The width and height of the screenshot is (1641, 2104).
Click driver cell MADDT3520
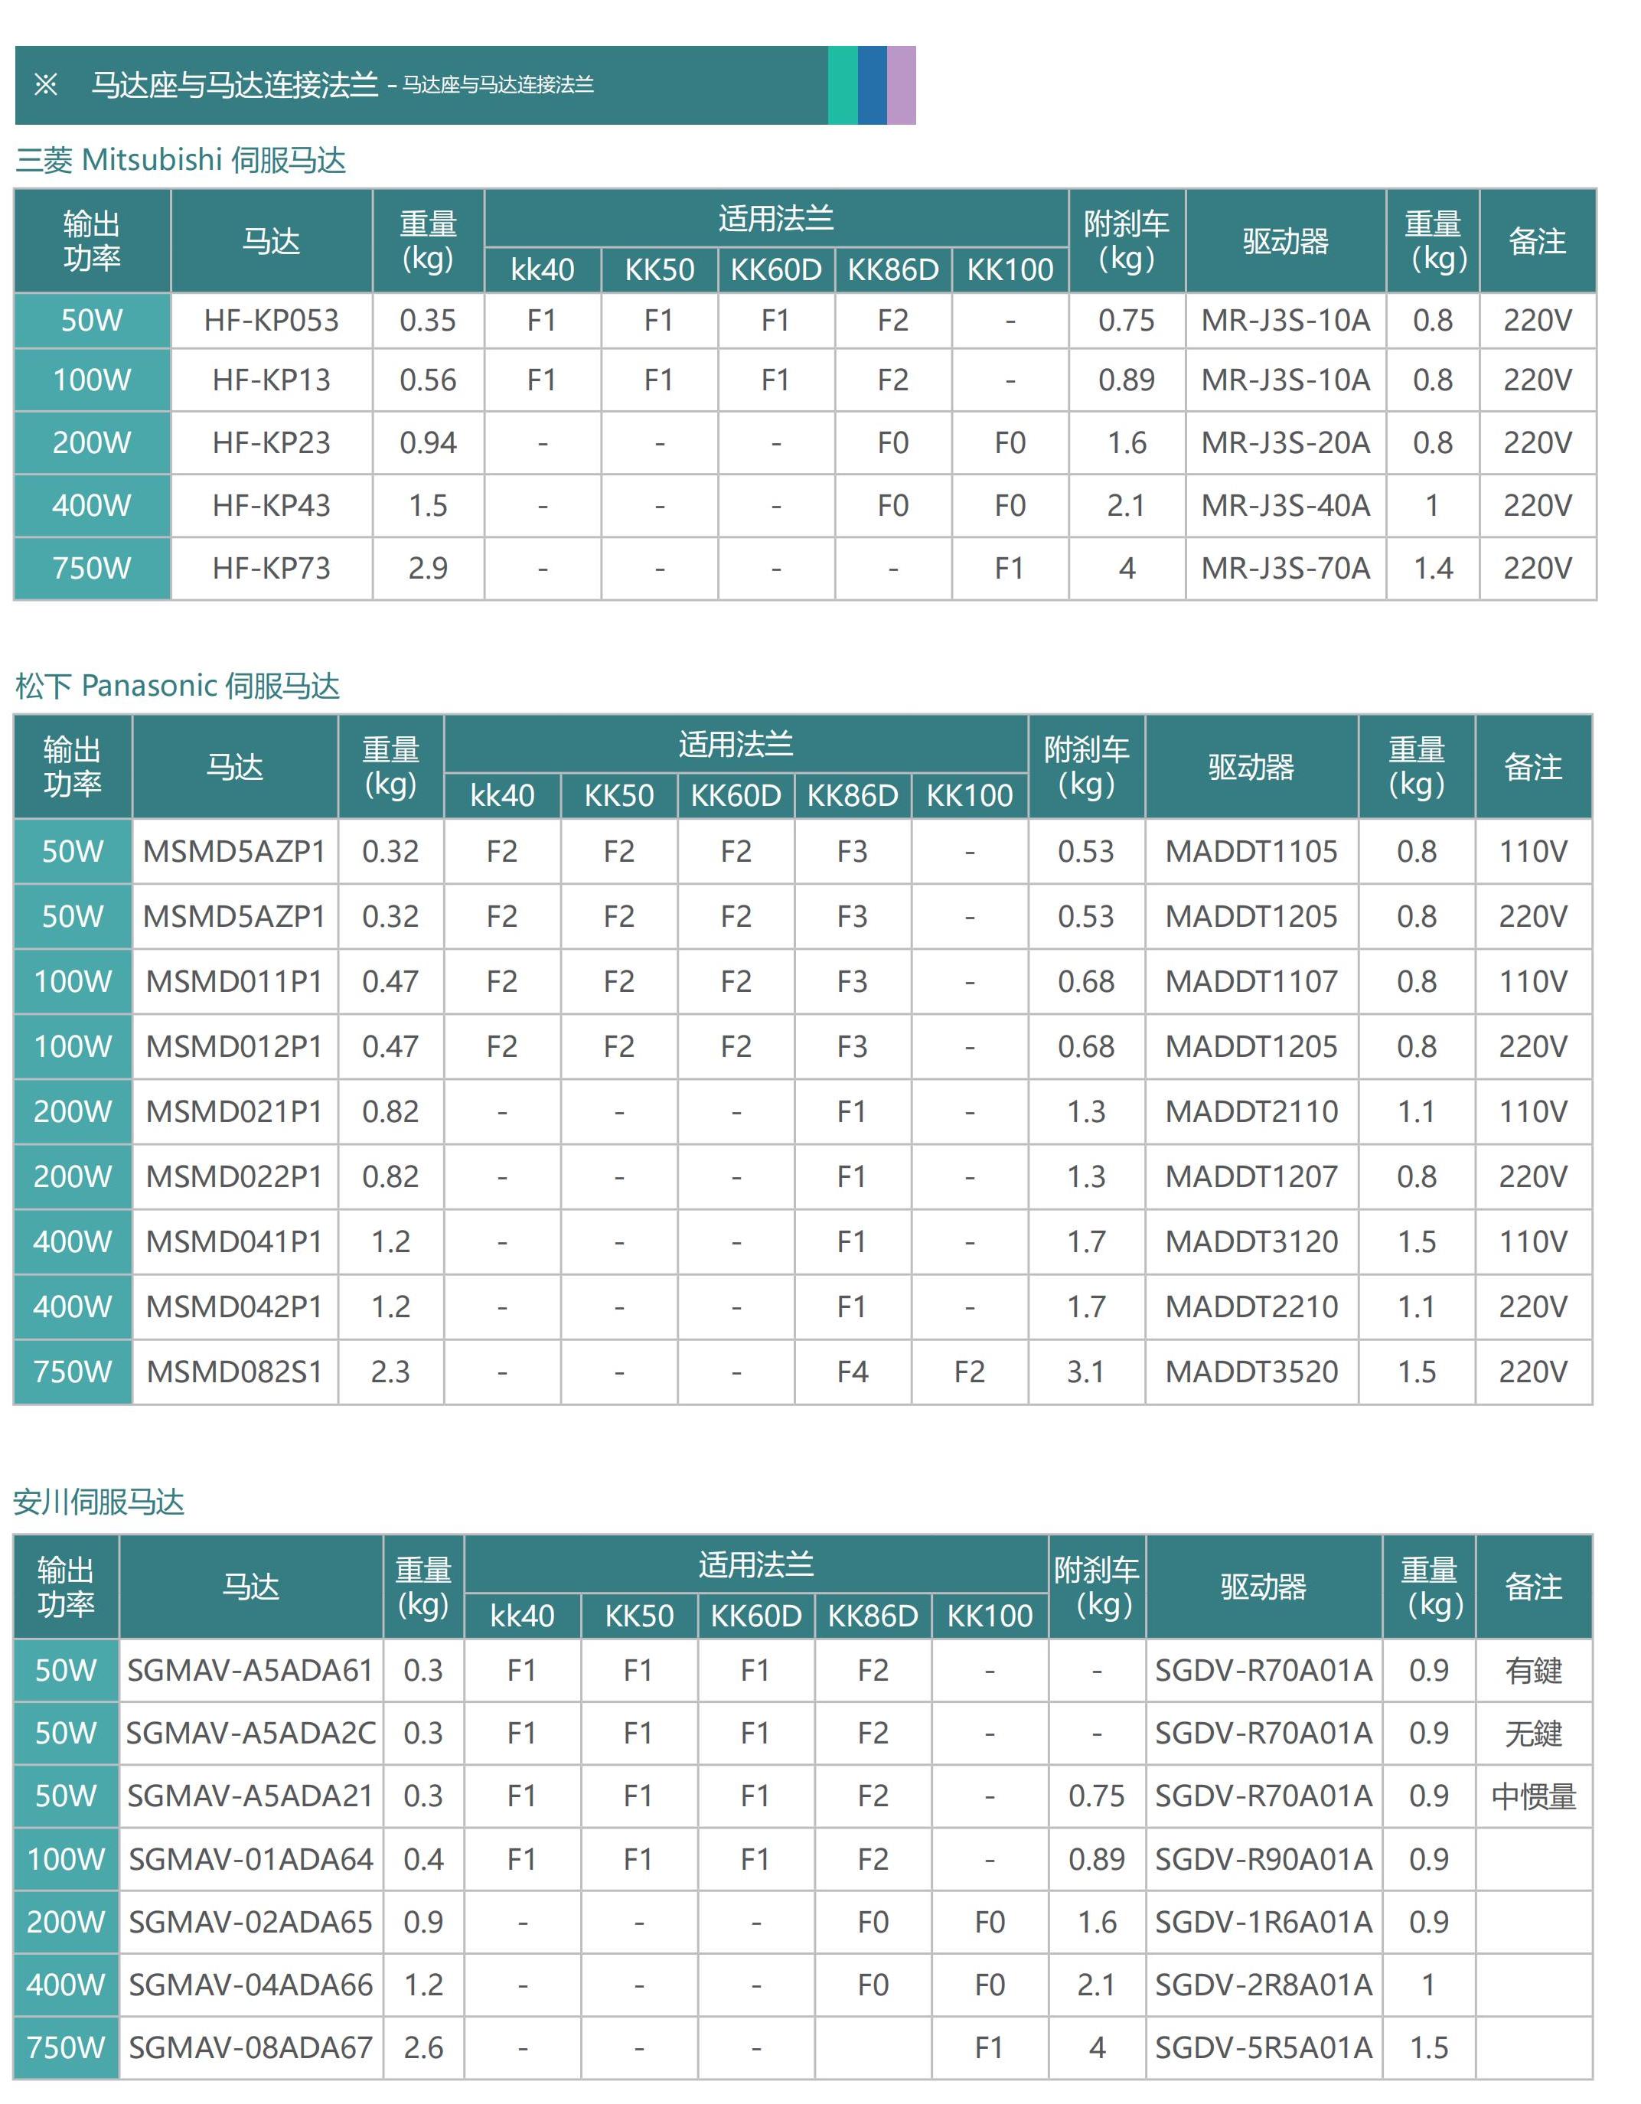(1251, 1371)
